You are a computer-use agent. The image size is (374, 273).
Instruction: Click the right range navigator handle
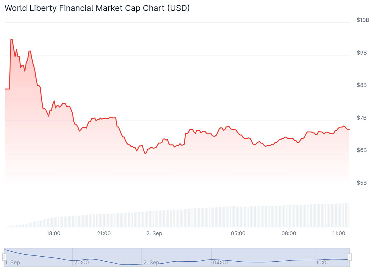click(350, 257)
